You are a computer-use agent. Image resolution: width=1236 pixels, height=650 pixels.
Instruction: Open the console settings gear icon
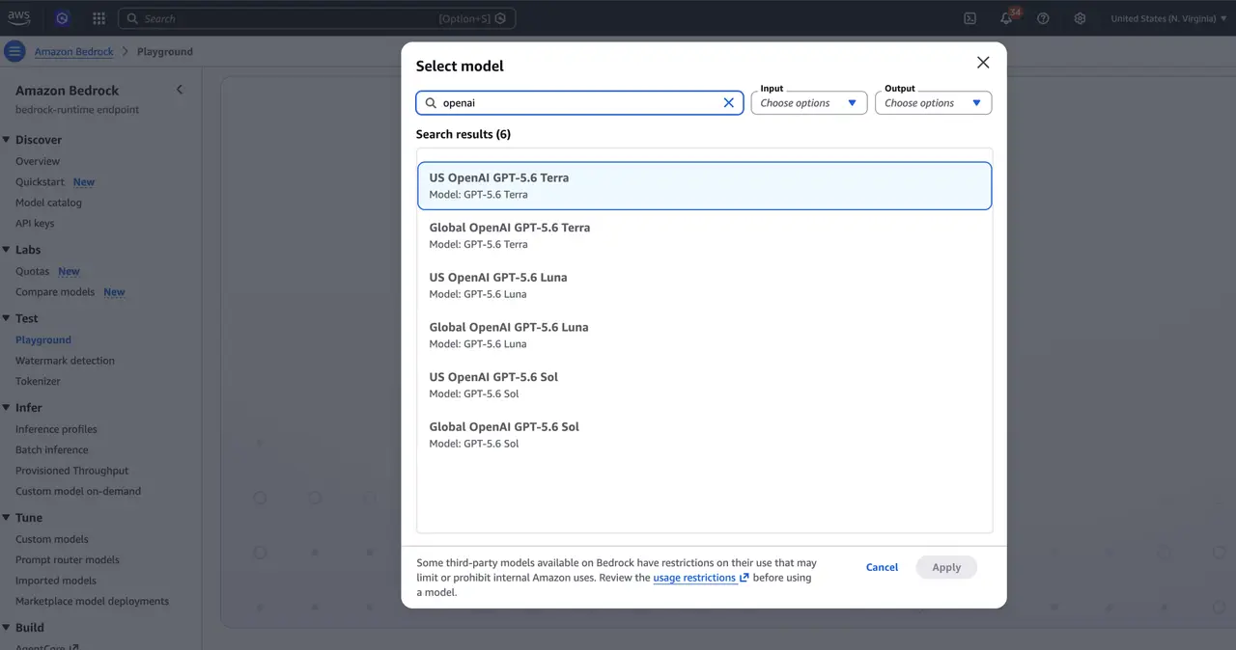(1080, 18)
